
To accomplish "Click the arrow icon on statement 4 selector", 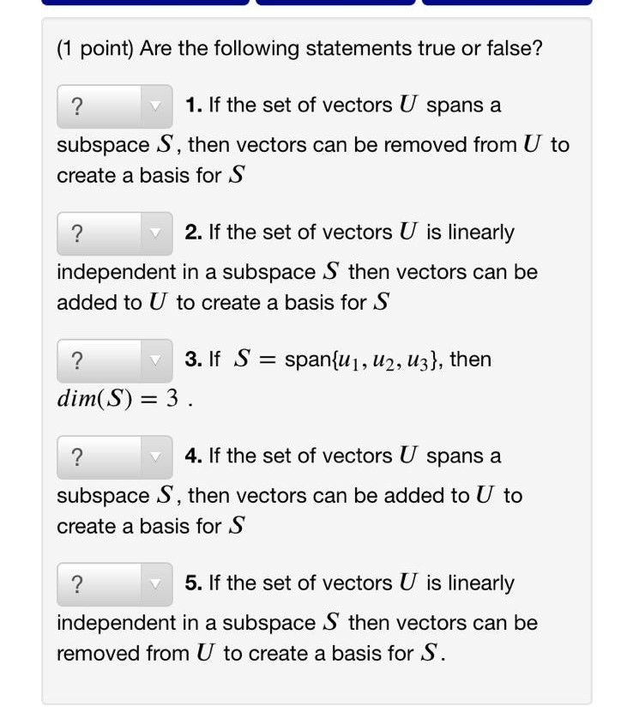I will 156,456.
